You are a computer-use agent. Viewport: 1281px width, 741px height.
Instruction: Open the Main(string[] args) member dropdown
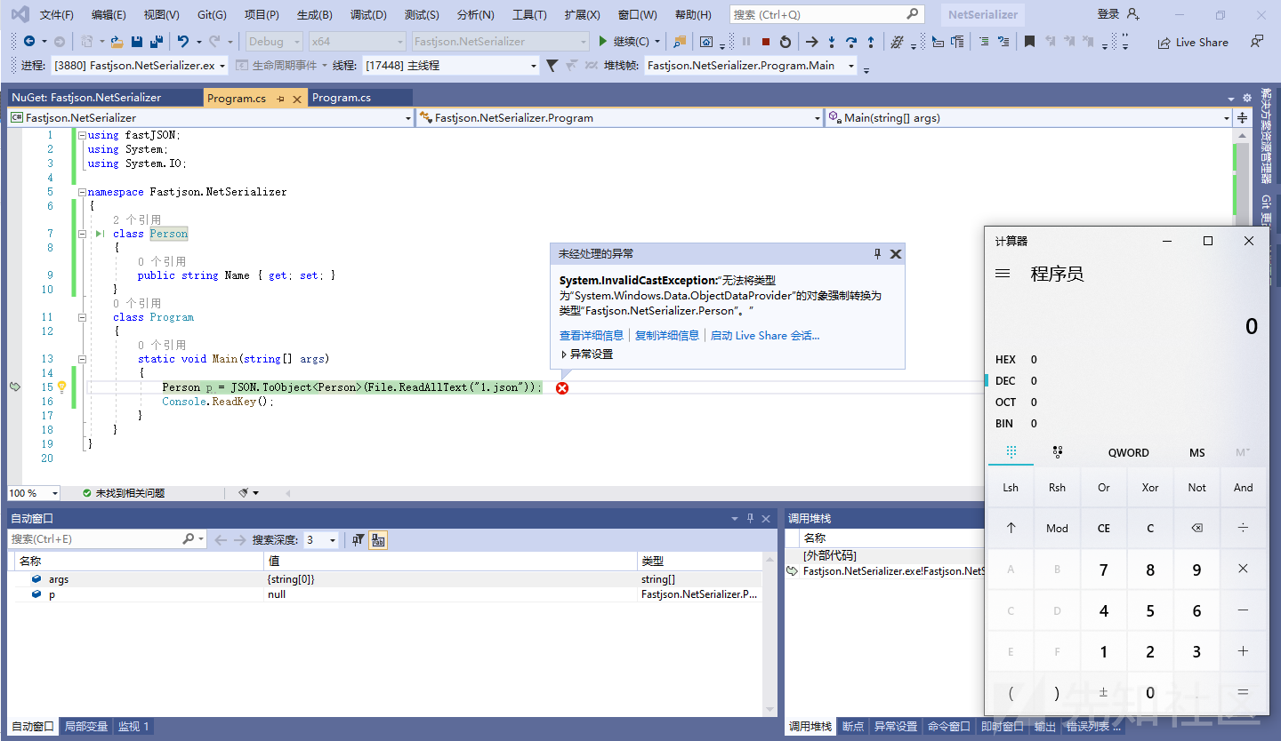click(1028, 117)
